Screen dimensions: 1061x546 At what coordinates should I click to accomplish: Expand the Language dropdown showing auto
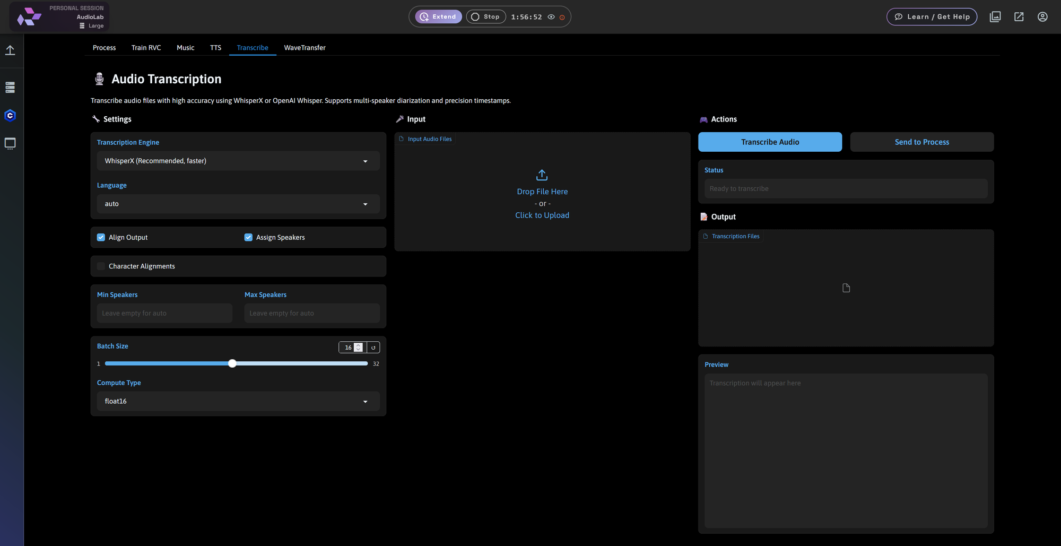tap(238, 204)
